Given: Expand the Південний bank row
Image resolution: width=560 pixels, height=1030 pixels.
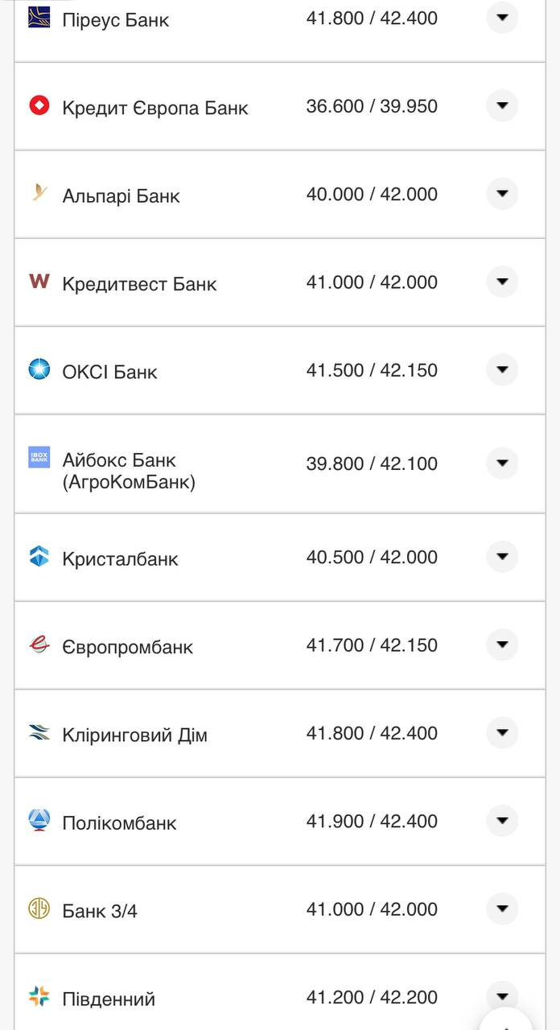Looking at the screenshot, I should [x=502, y=997].
